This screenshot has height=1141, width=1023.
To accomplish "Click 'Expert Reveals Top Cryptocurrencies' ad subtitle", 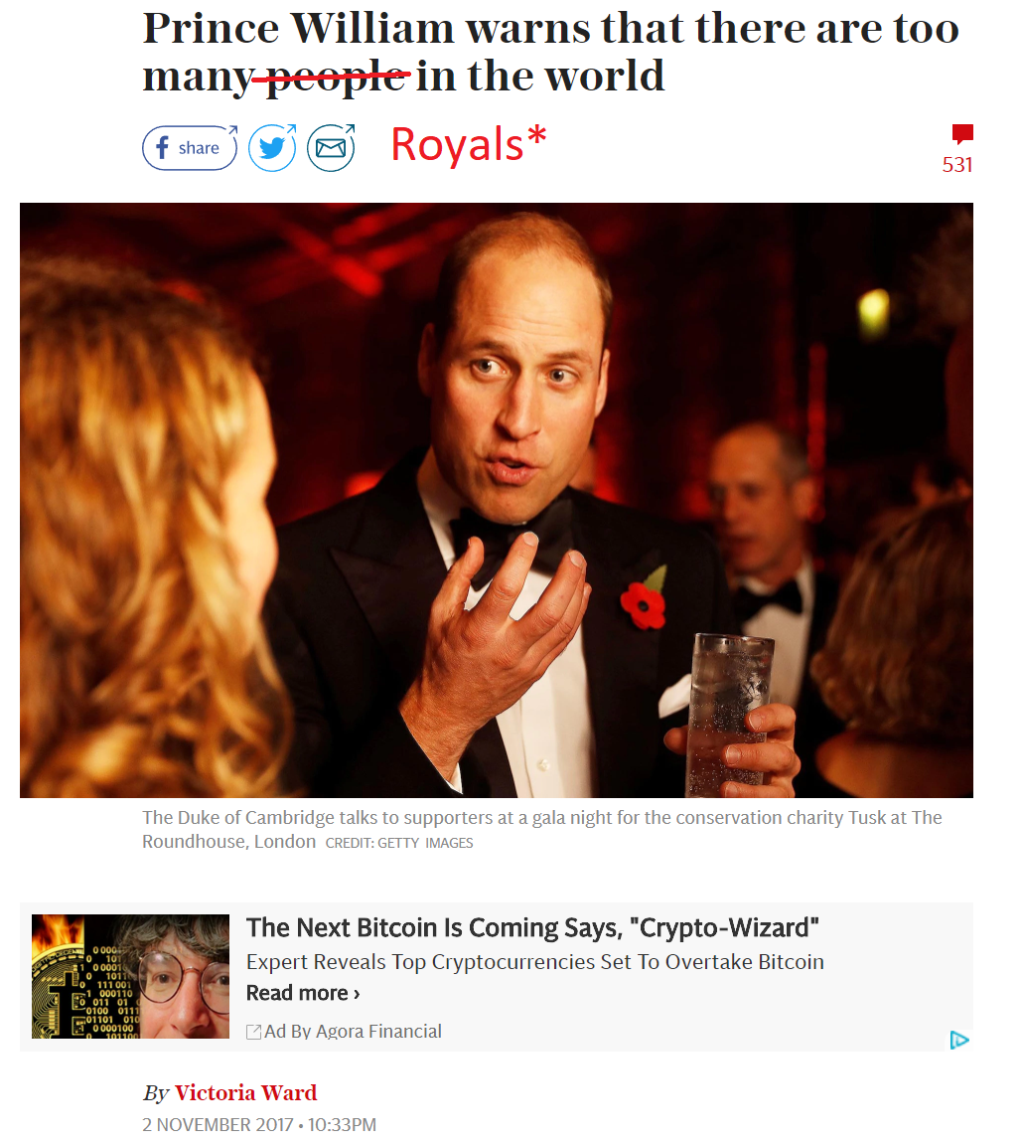I will pyautogui.click(x=535, y=962).
